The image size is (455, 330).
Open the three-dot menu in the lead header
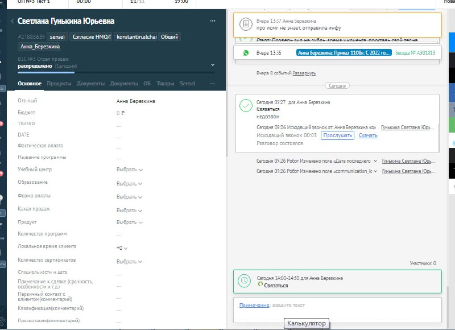(213, 21)
